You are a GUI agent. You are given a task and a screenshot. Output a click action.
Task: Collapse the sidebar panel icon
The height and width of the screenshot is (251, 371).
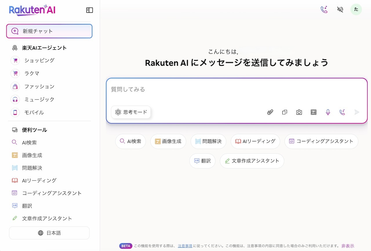coord(90,10)
